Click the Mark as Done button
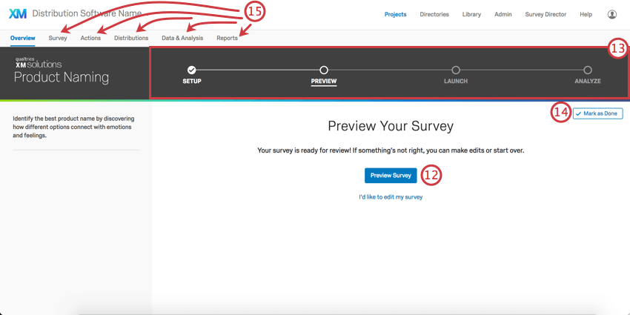The width and height of the screenshot is (630, 315). pos(598,113)
